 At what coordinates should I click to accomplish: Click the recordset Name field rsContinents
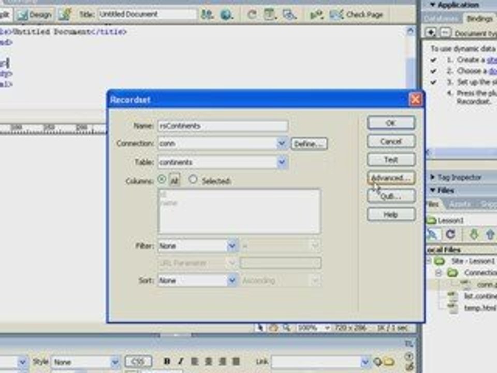pyautogui.click(x=223, y=126)
